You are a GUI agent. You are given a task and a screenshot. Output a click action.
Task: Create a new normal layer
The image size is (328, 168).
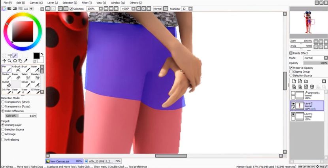pyautogui.click(x=294, y=81)
